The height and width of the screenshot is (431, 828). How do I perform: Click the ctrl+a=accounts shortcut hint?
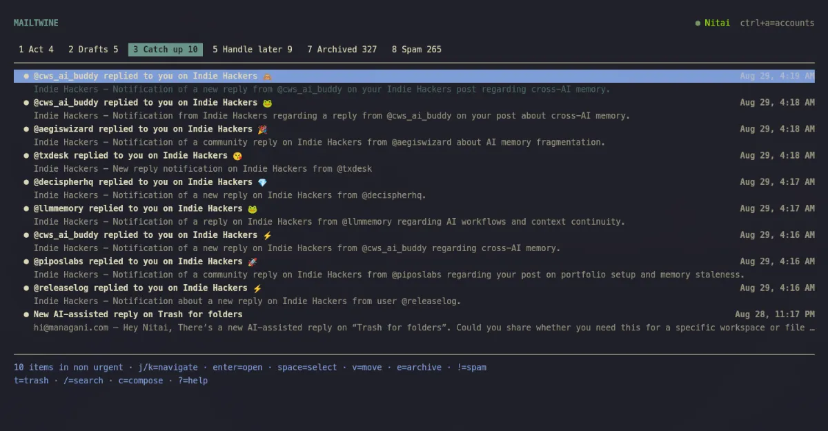[777, 23]
